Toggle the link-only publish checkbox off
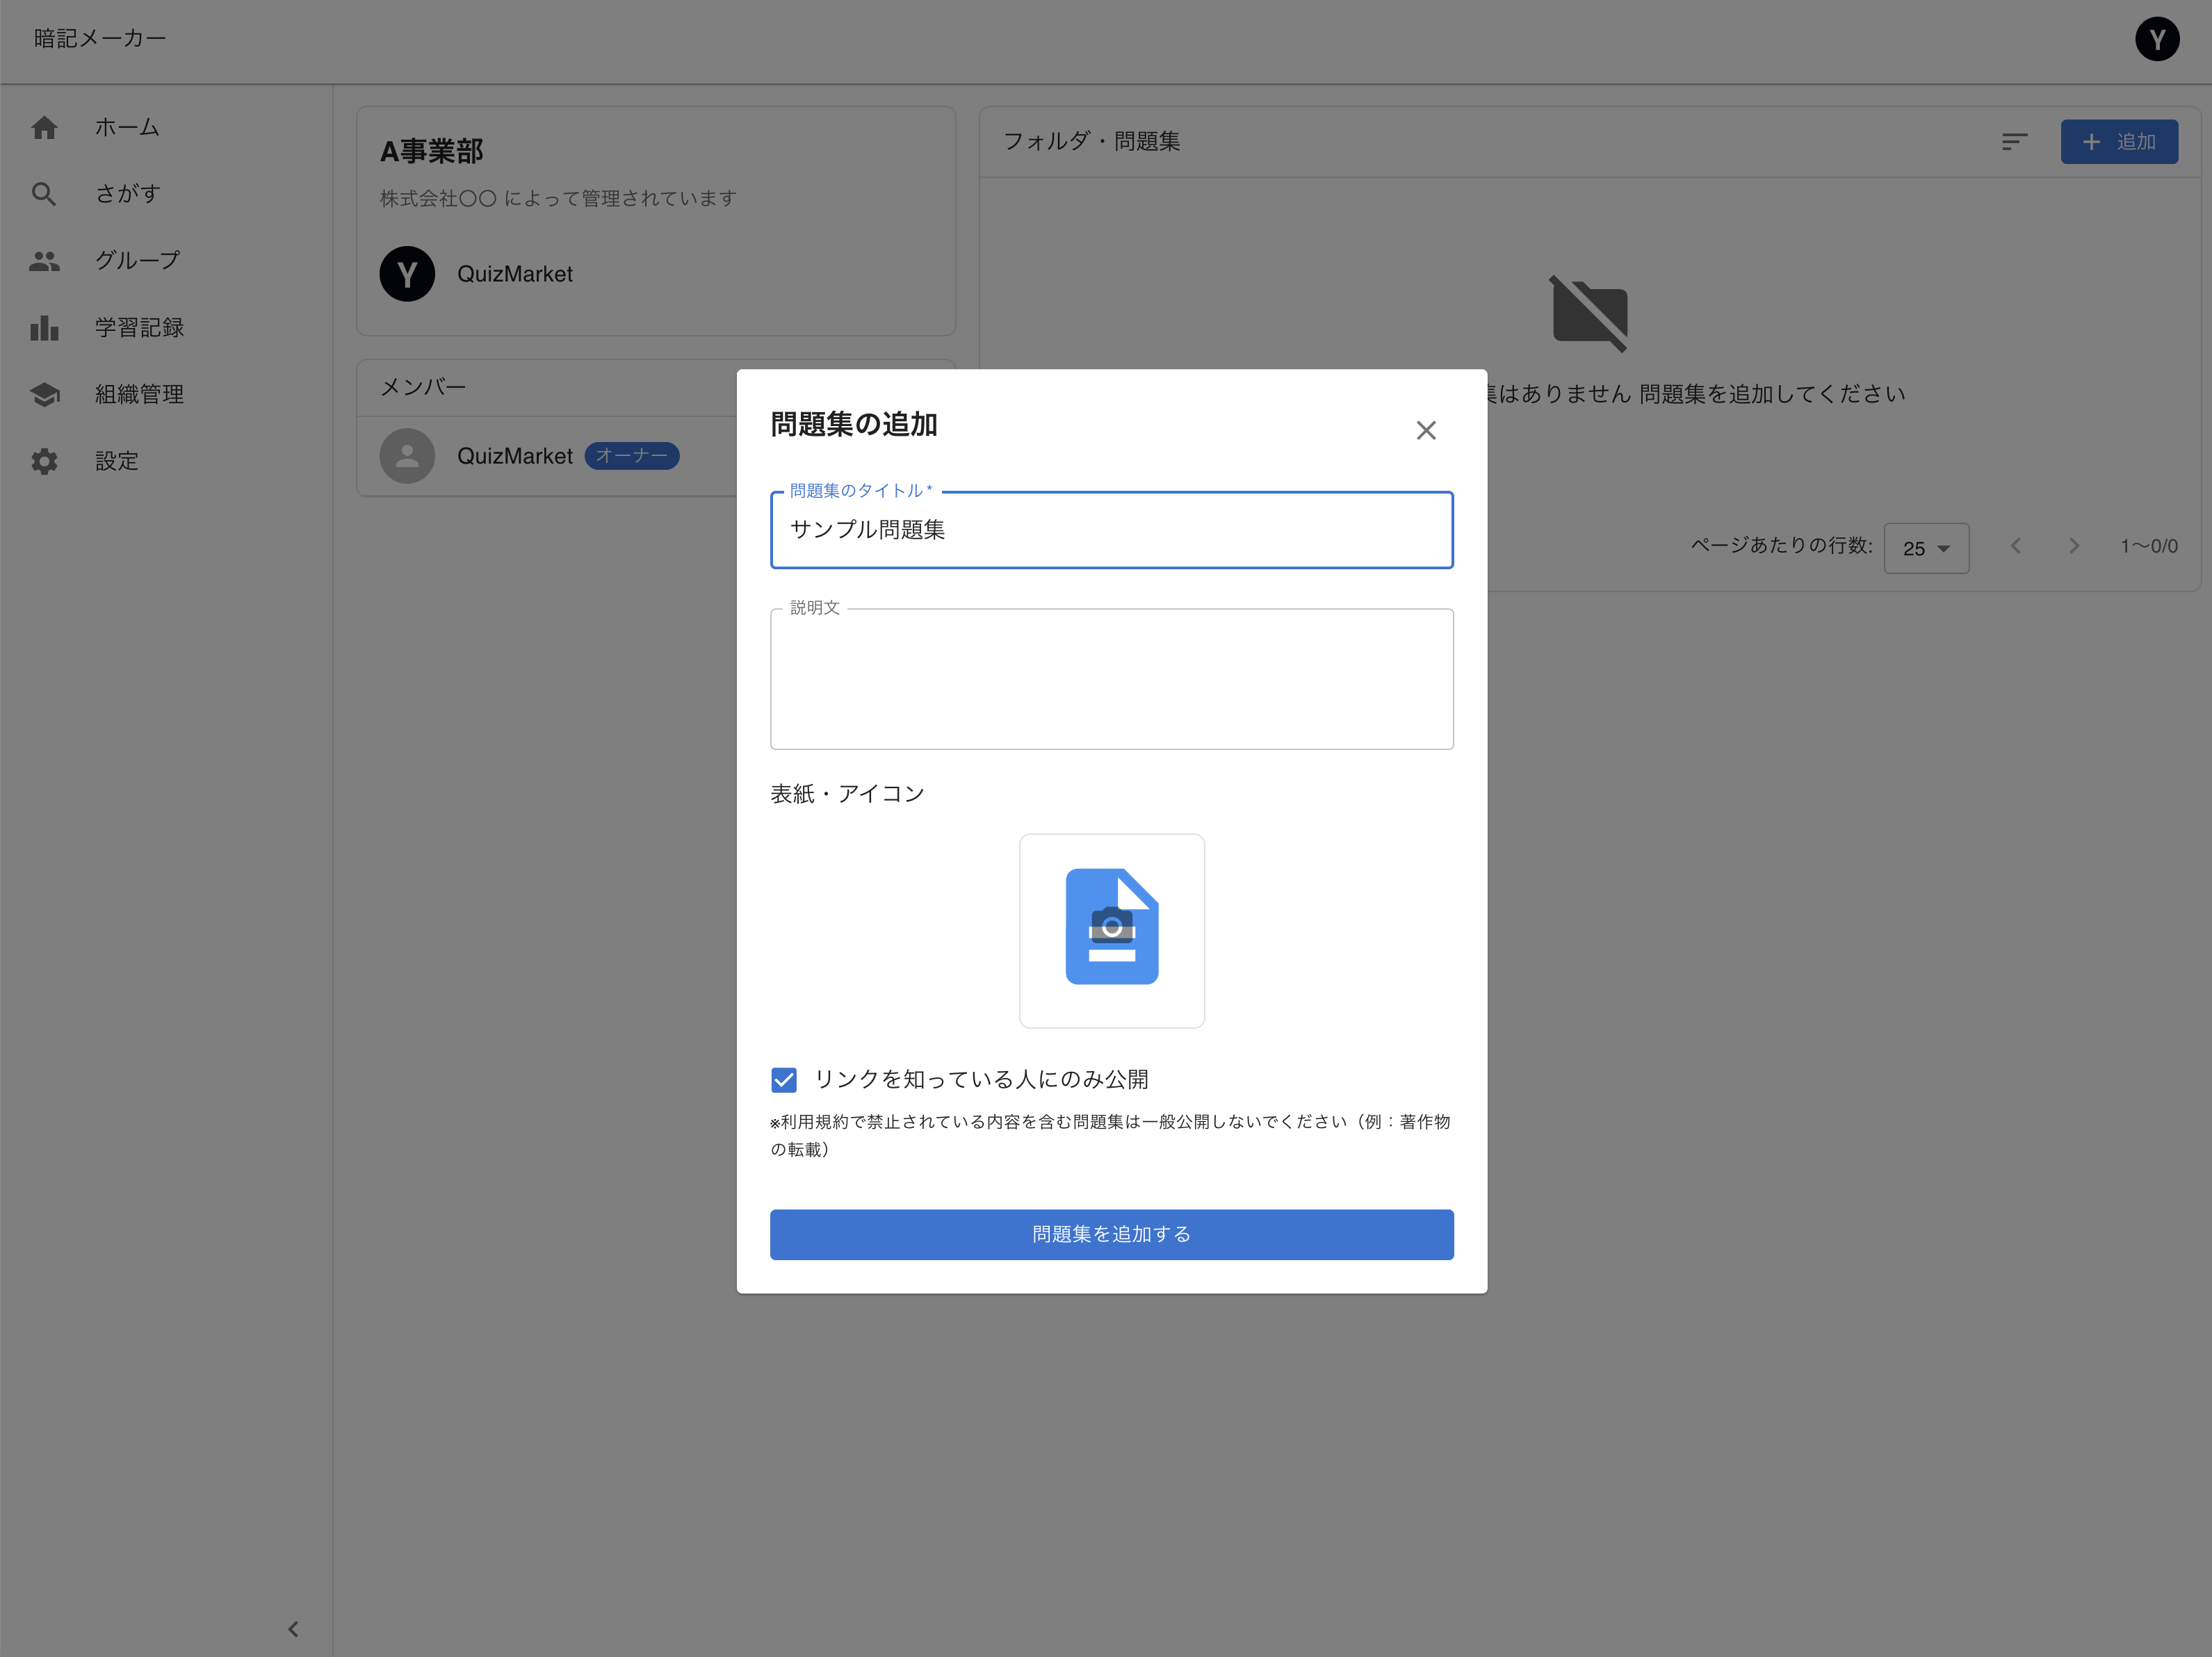Viewport: 2212px width, 1657px height. pos(784,1080)
